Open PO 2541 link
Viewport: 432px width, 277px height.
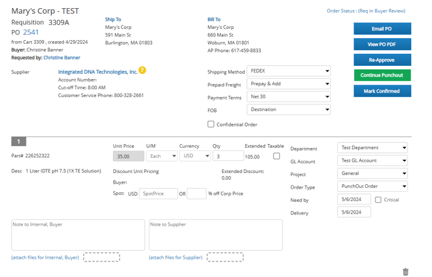[31, 33]
